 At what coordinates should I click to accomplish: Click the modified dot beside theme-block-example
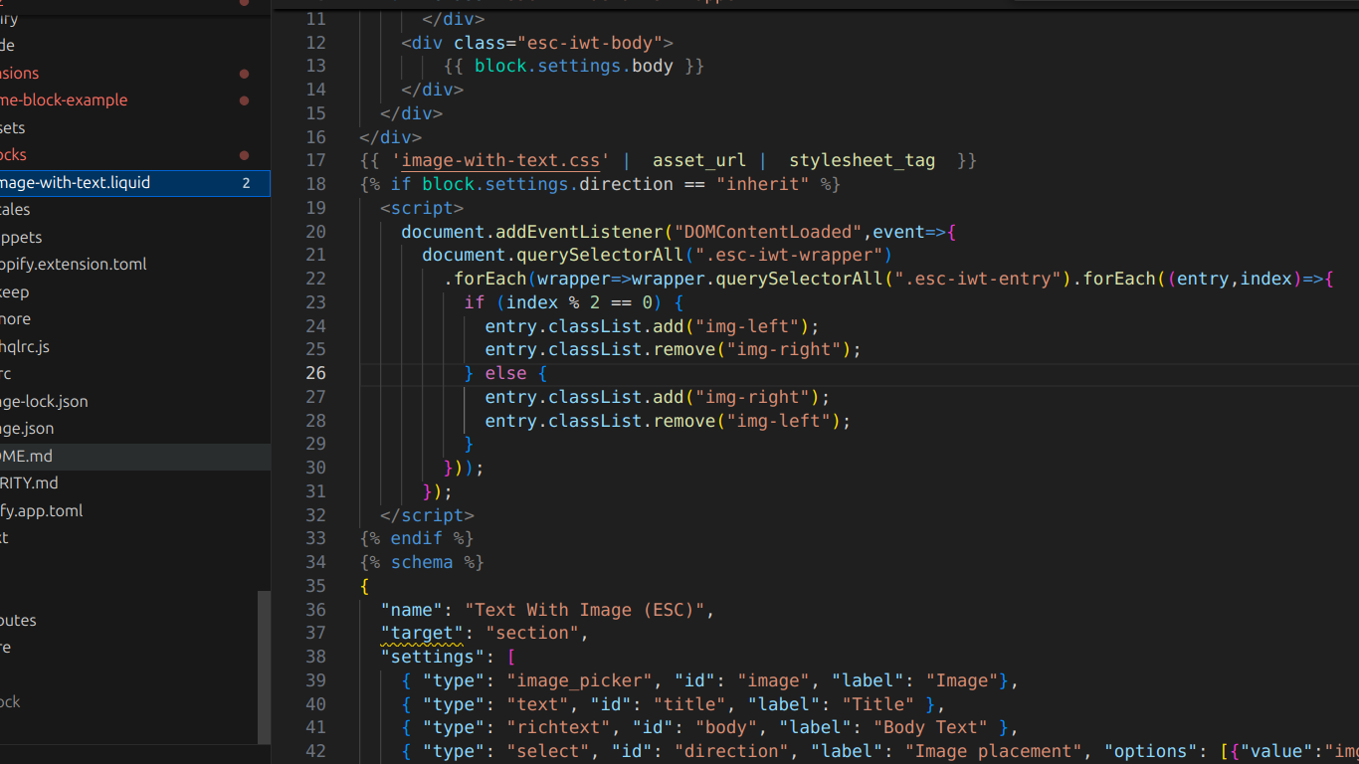(x=244, y=100)
